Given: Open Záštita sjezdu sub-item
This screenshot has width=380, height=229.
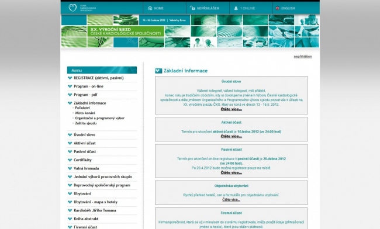Looking at the screenshot, I should coord(86,123).
